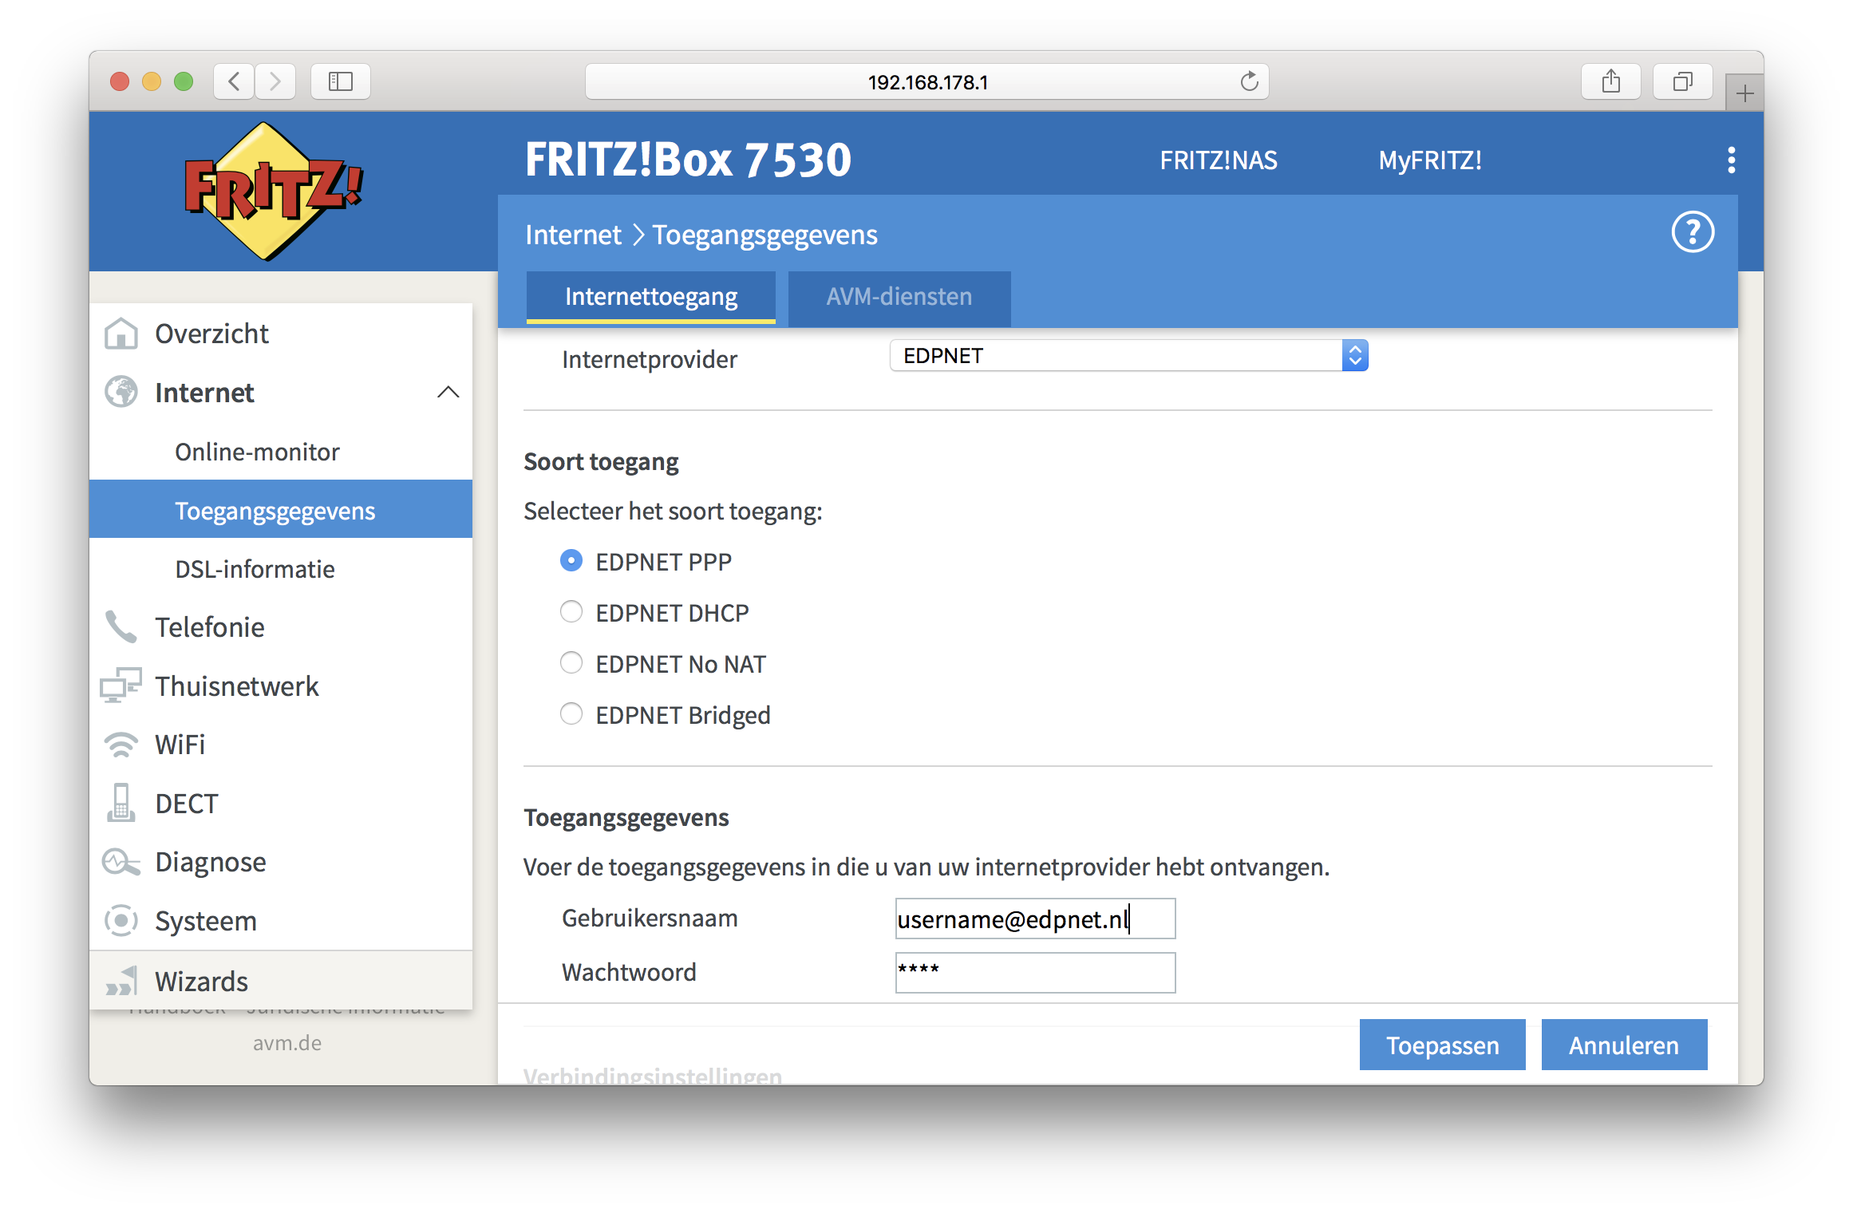Click the Toepassen button

pyautogui.click(x=1442, y=1045)
